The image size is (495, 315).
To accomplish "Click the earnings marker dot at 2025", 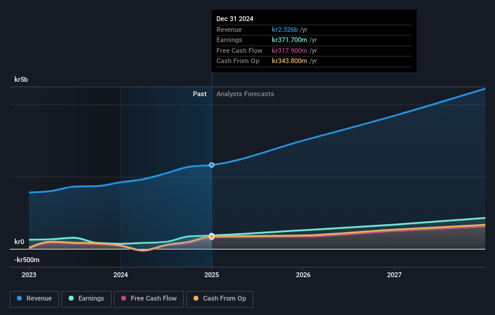I will [x=212, y=236].
